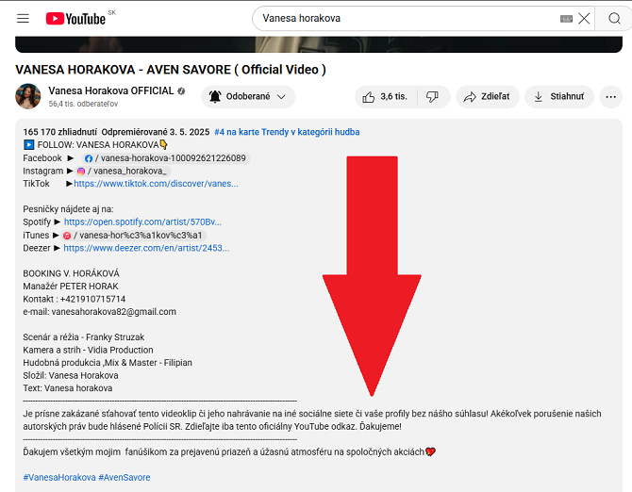
Task: Open the Spotify artist link
Action: point(142,221)
